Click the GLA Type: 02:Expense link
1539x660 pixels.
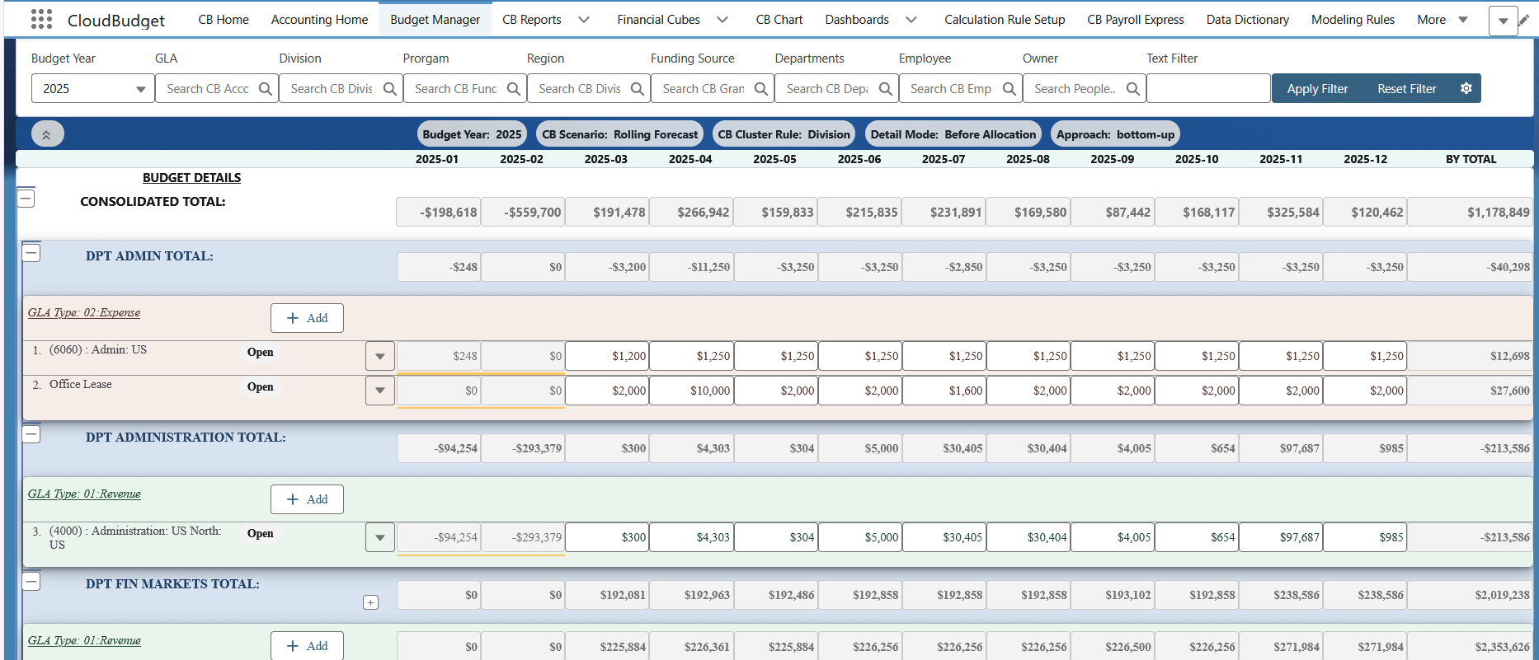coord(84,312)
